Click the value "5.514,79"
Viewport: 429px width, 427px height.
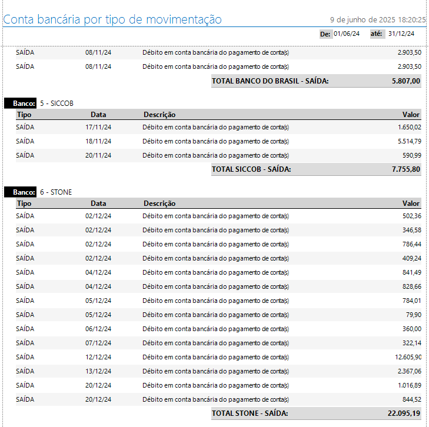click(x=410, y=141)
